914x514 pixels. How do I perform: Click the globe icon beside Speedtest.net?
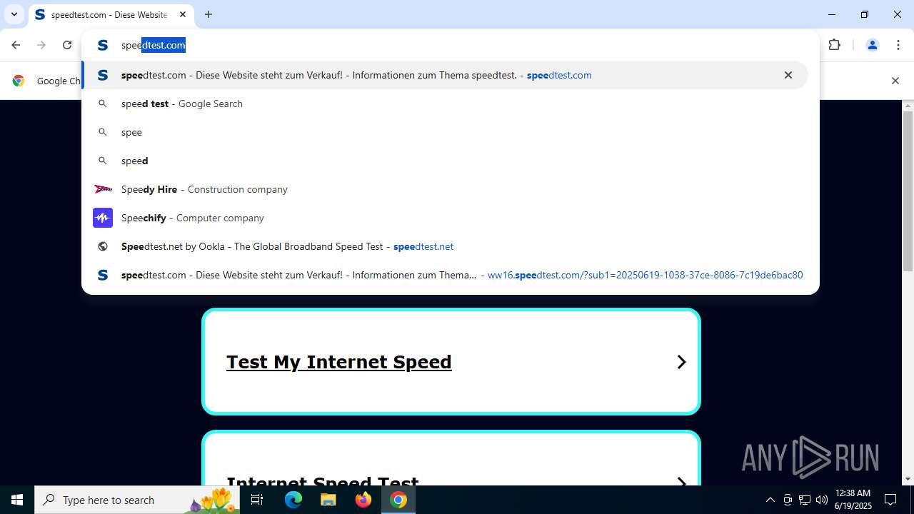103,246
